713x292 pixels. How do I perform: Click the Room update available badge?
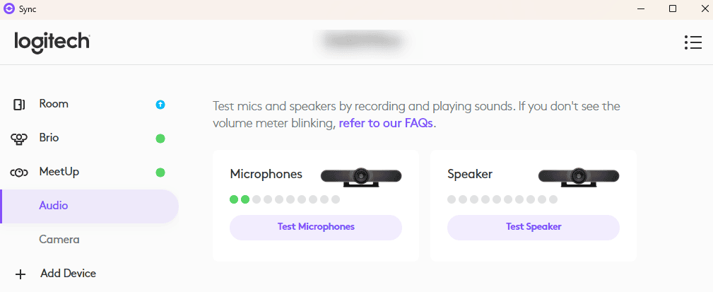click(160, 105)
